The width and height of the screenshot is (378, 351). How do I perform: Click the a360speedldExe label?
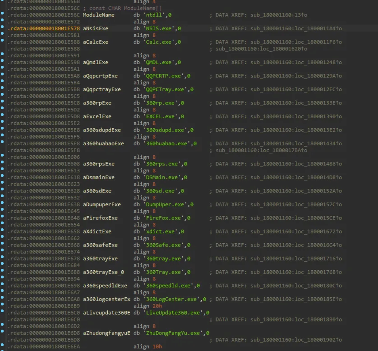105,285
